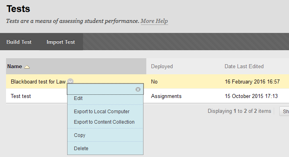The height and width of the screenshot is (157, 289).
Task: Click the No deployed cell
Action: tap(154, 82)
